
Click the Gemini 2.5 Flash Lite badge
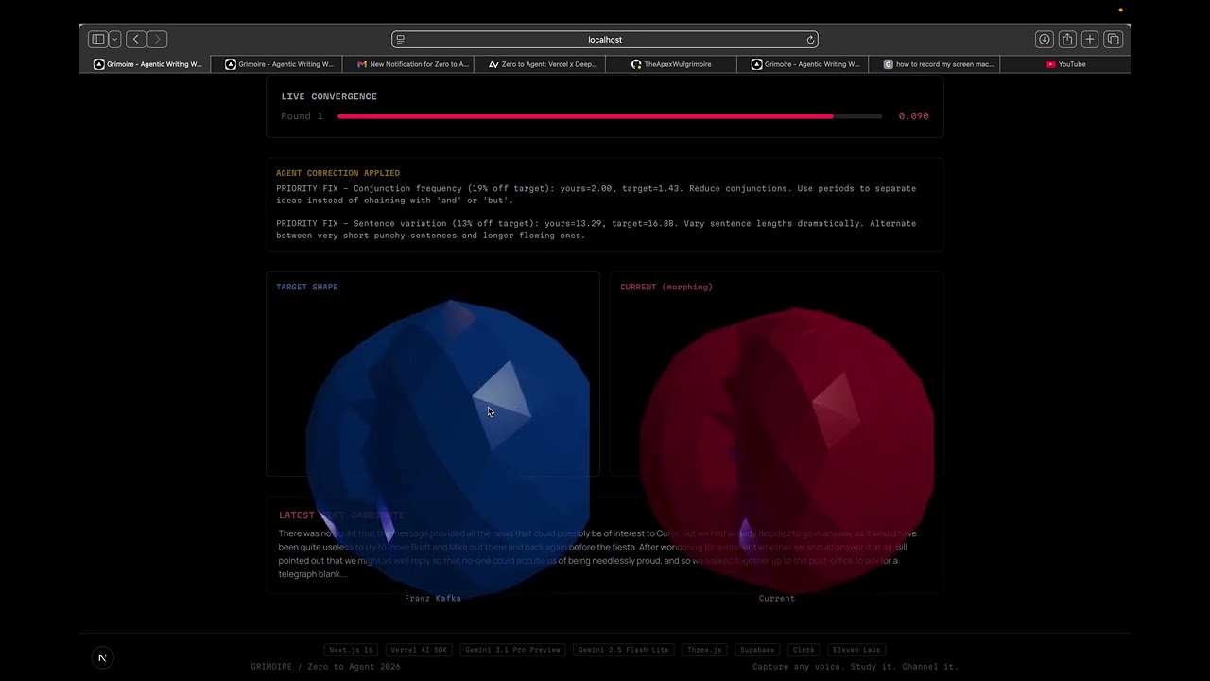624,650
